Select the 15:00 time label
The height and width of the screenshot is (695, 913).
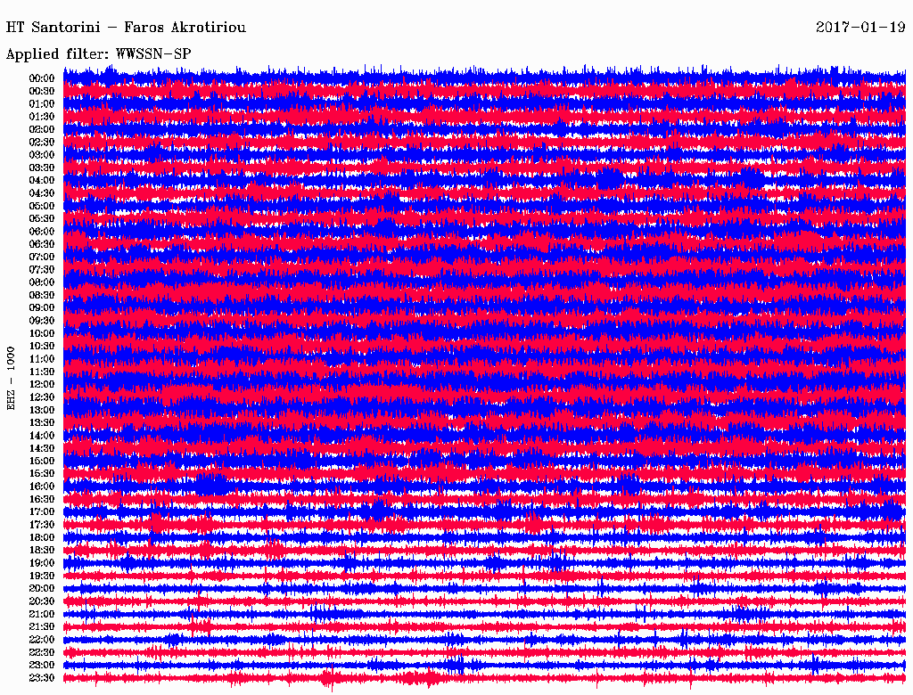tap(42, 462)
